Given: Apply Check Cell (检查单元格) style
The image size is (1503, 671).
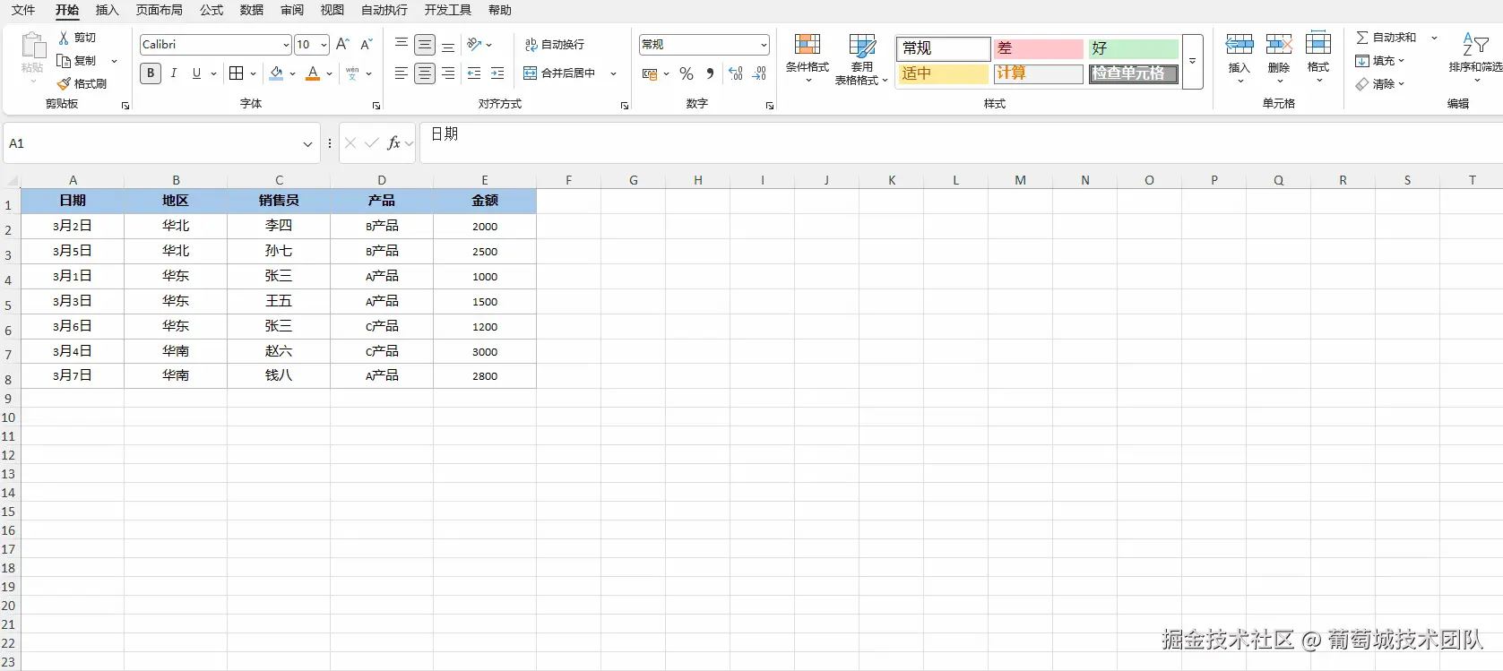Looking at the screenshot, I should [1134, 73].
